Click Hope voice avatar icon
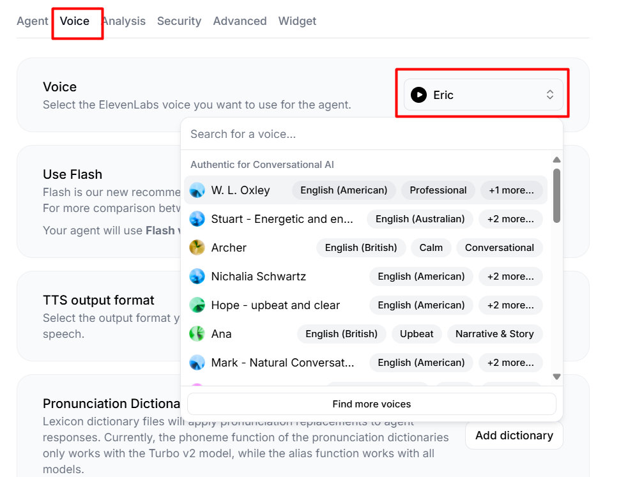 tap(197, 305)
